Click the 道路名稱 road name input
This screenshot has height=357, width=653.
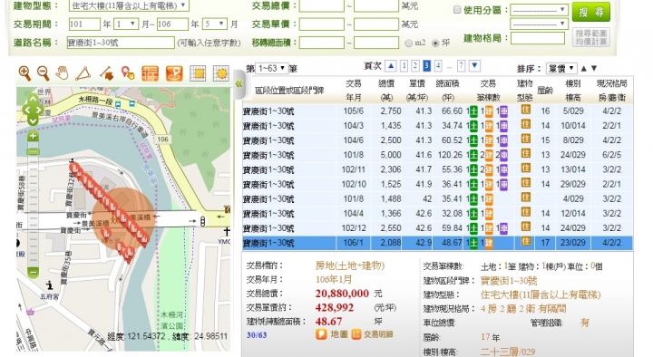coord(121,43)
